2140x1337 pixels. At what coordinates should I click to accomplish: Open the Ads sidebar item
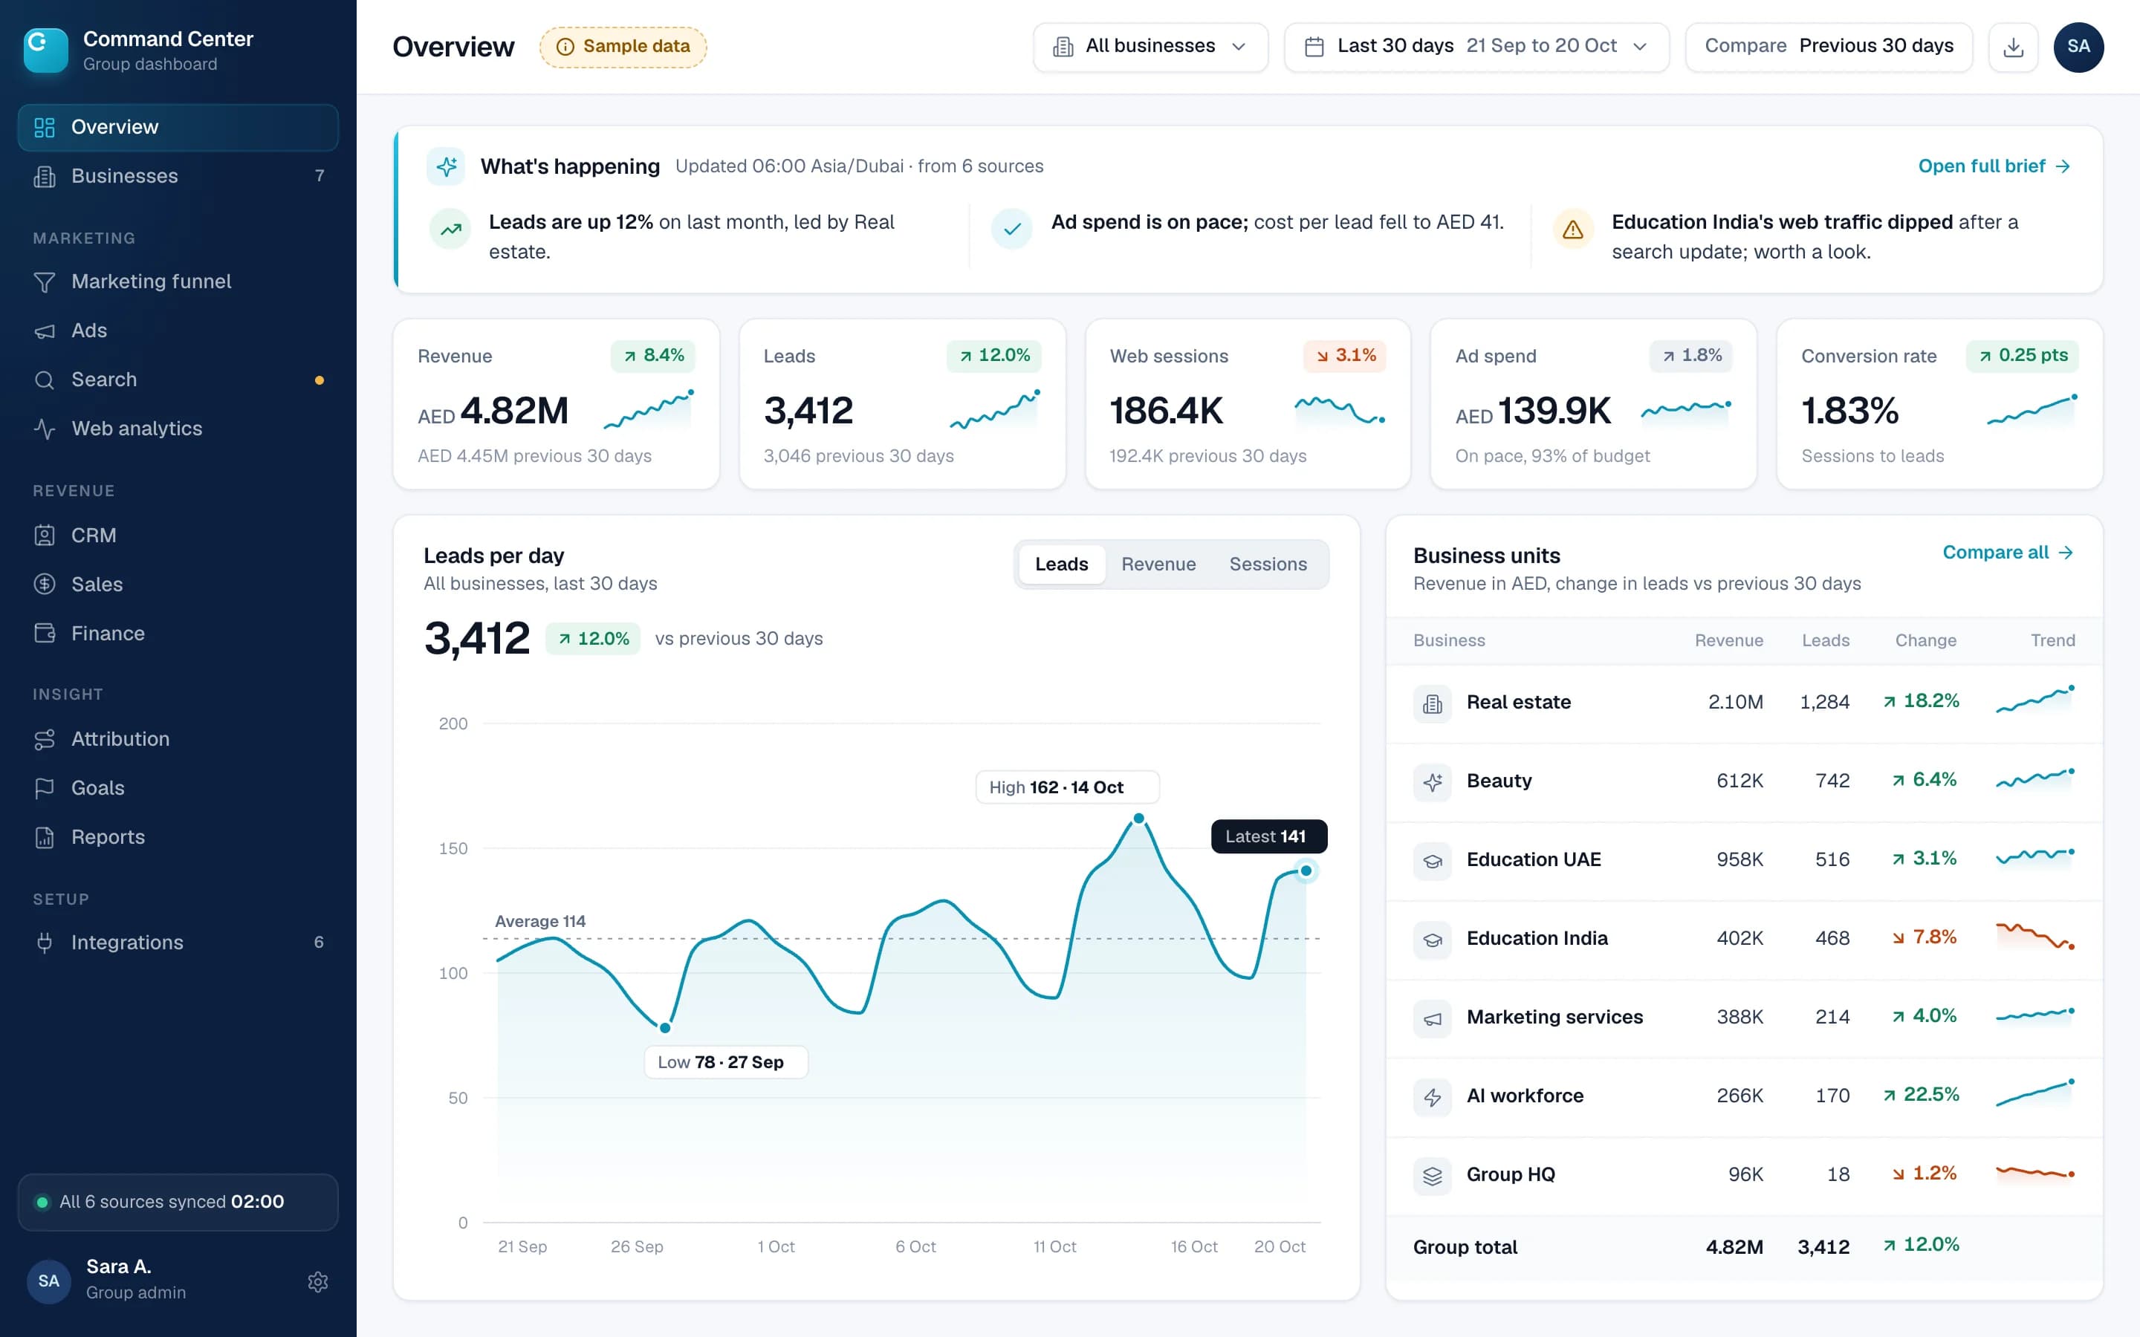pyautogui.click(x=178, y=331)
